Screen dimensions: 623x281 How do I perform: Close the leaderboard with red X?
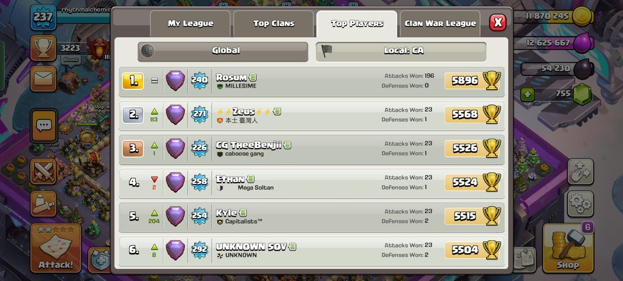point(498,22)
